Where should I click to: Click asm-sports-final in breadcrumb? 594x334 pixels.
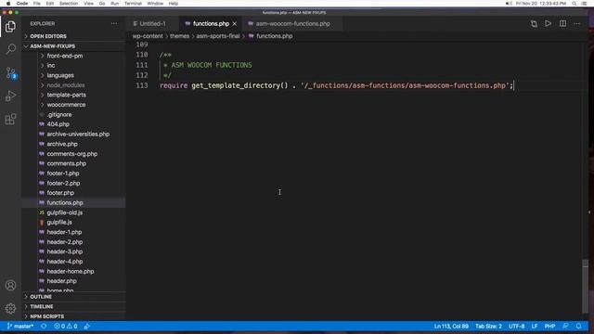coord(218,36)
